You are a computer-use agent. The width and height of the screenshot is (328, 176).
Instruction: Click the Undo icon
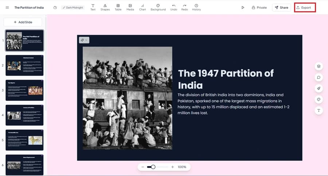pyautogui.click(x=173, y=7)
